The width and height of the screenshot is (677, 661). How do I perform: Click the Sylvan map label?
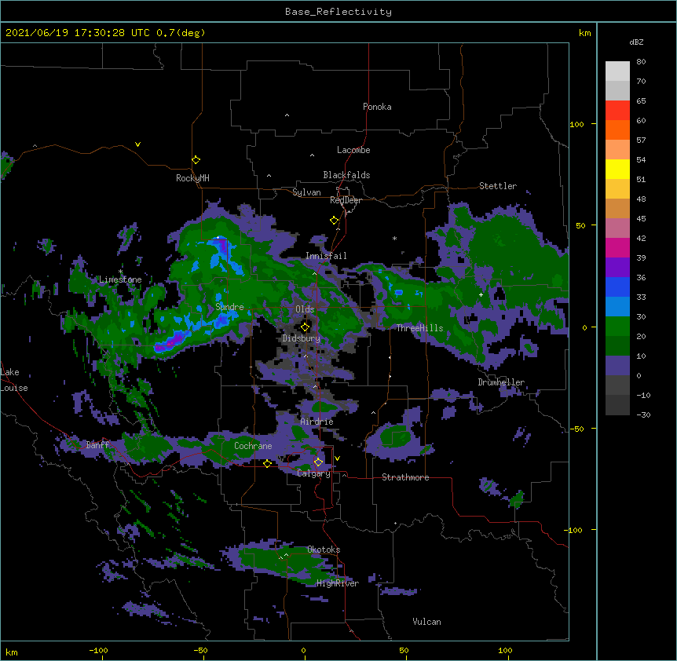[306, 192]
